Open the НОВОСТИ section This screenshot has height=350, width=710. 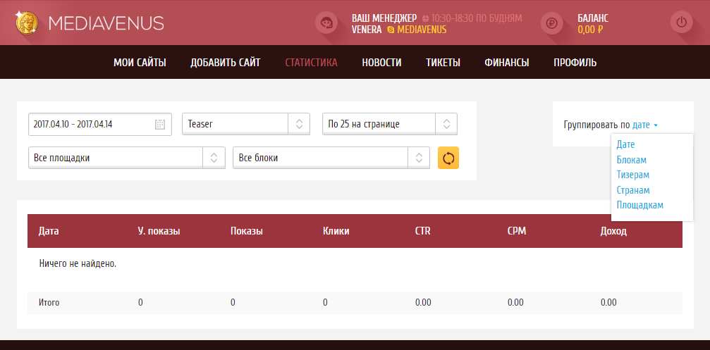[381, 63]
